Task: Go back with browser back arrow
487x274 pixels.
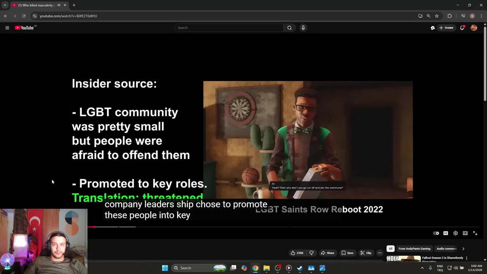Action: coord(5,16)
